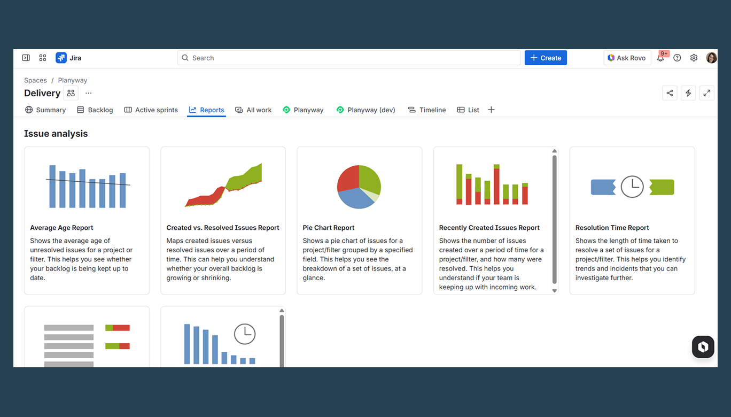Open Ask Rovo assistant
The image size is (731, 417).
click(x=627, y=58)
